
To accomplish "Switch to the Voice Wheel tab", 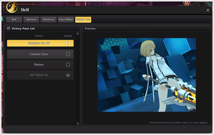I will [x=66, y=19].
